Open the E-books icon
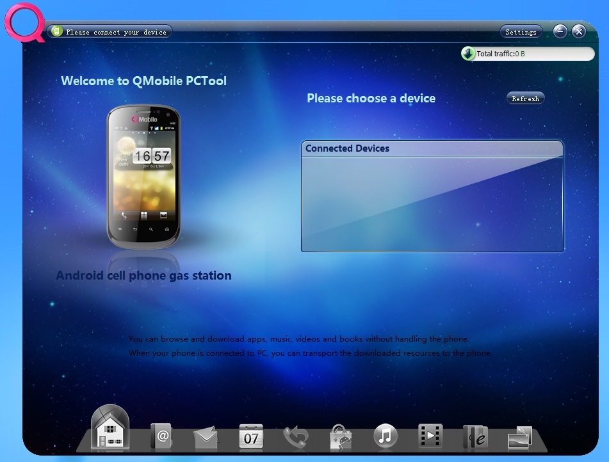This screenshot has width=609, height=462. pos(475,438)
